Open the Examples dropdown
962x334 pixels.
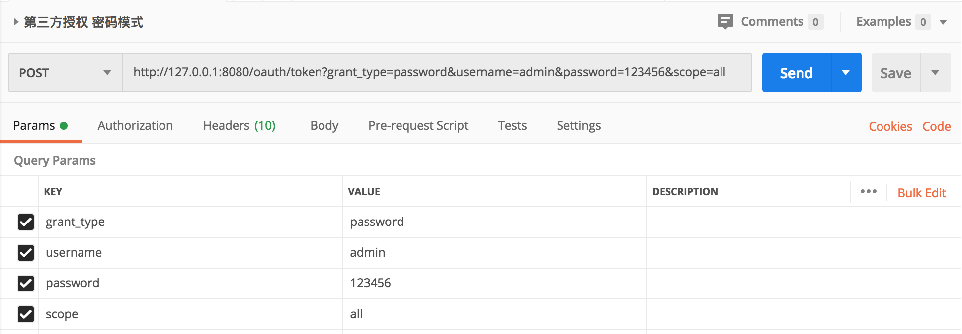point(943,22)
